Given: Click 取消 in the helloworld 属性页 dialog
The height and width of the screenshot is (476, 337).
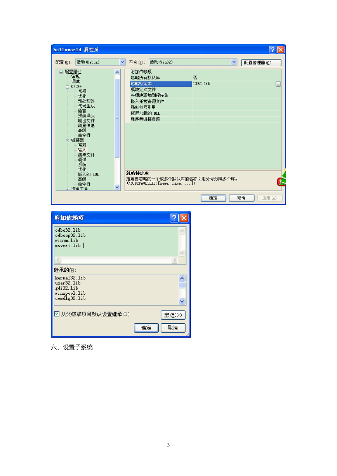Looking at the screenshot, I should click(x=241, y=198).
